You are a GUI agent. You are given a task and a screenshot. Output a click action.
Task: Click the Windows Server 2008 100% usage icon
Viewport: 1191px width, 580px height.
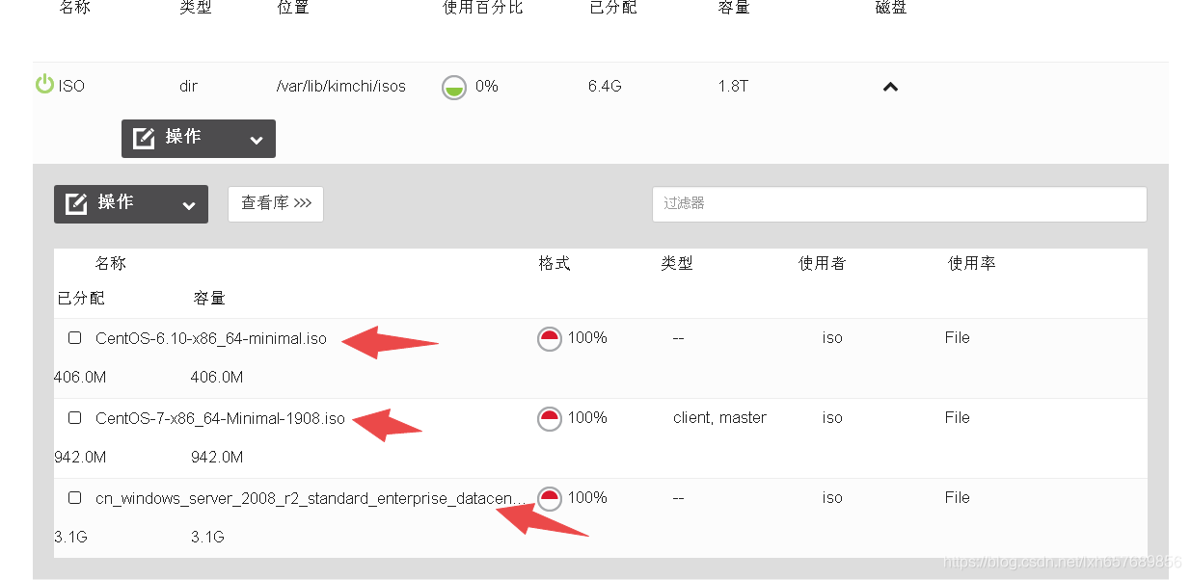pos(550,499)
